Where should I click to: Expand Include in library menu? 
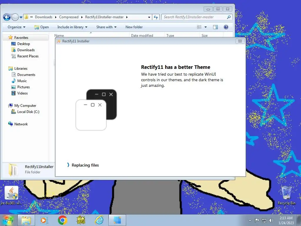(72, 27)
